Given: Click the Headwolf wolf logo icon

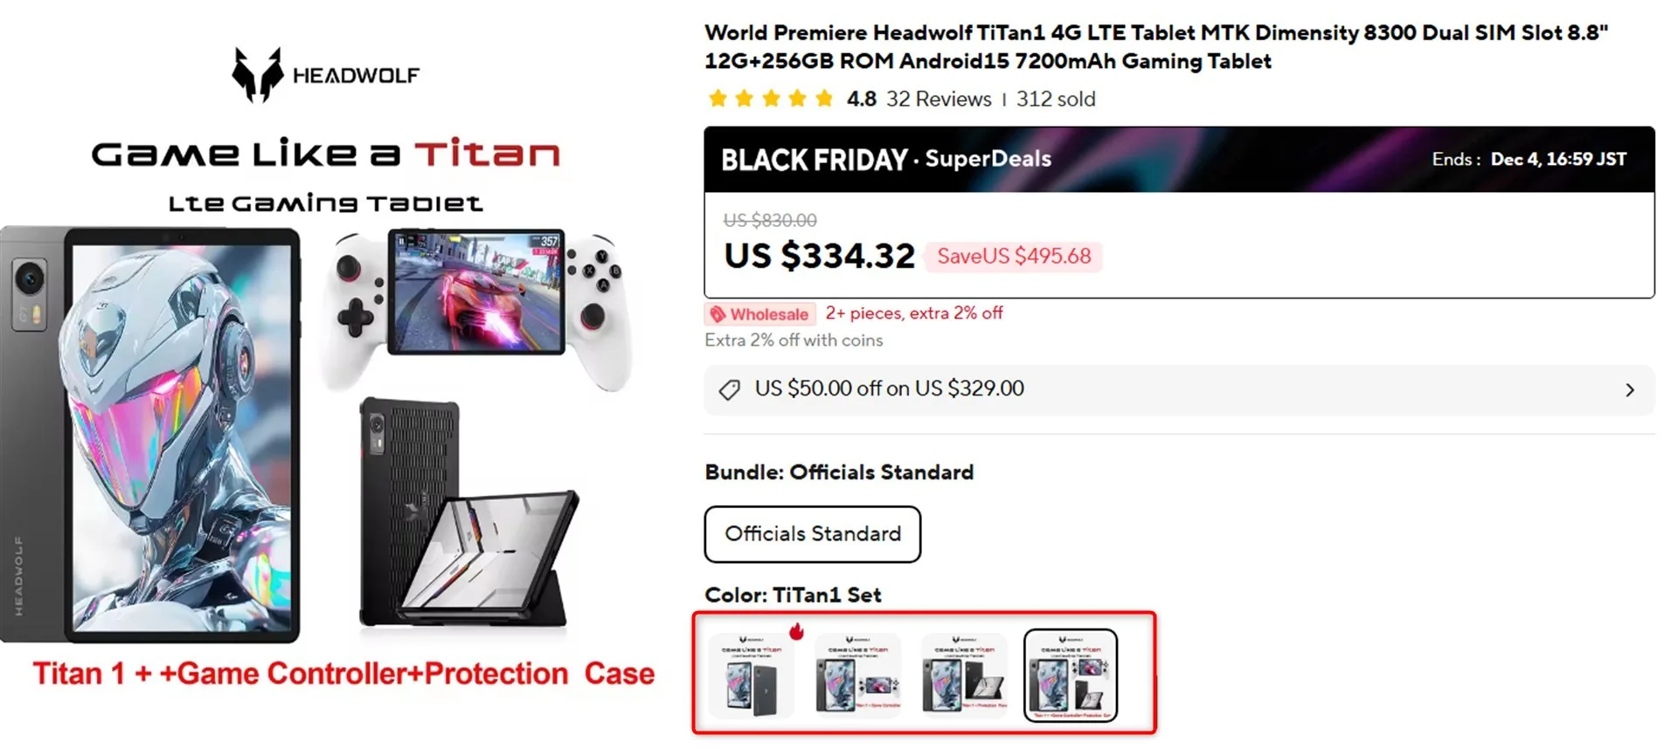Looking at the screenshot, I should click(x=257, y=74).
